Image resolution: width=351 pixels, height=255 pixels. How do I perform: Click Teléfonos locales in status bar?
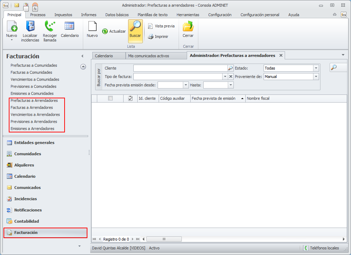[321, 248]
